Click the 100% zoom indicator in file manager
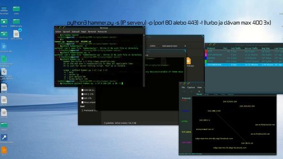 (x=153, y=46)
